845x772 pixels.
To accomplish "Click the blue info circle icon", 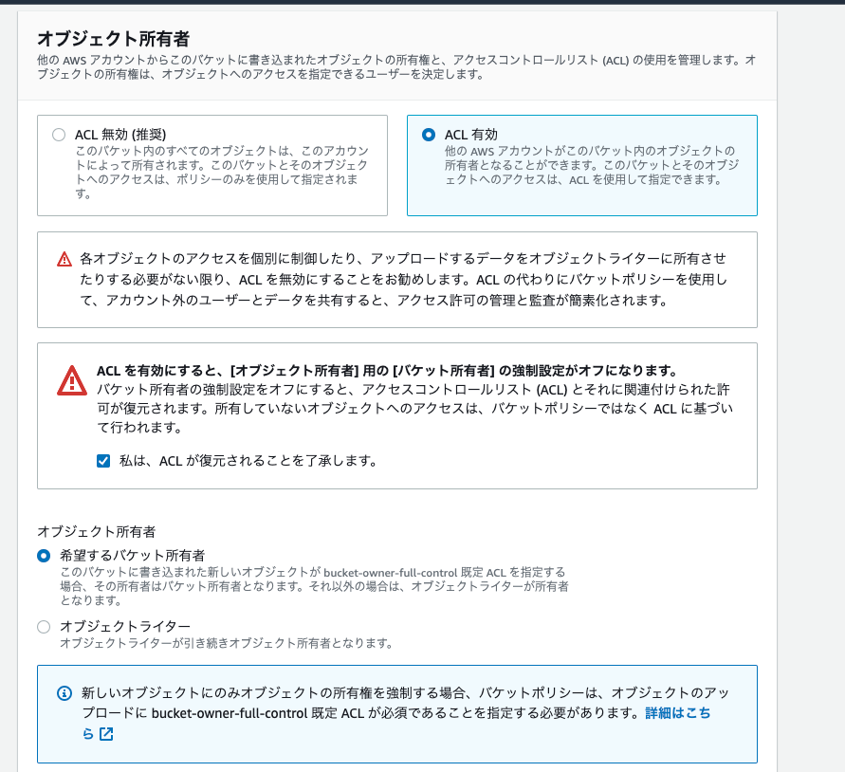I will (x=64, y=693).
